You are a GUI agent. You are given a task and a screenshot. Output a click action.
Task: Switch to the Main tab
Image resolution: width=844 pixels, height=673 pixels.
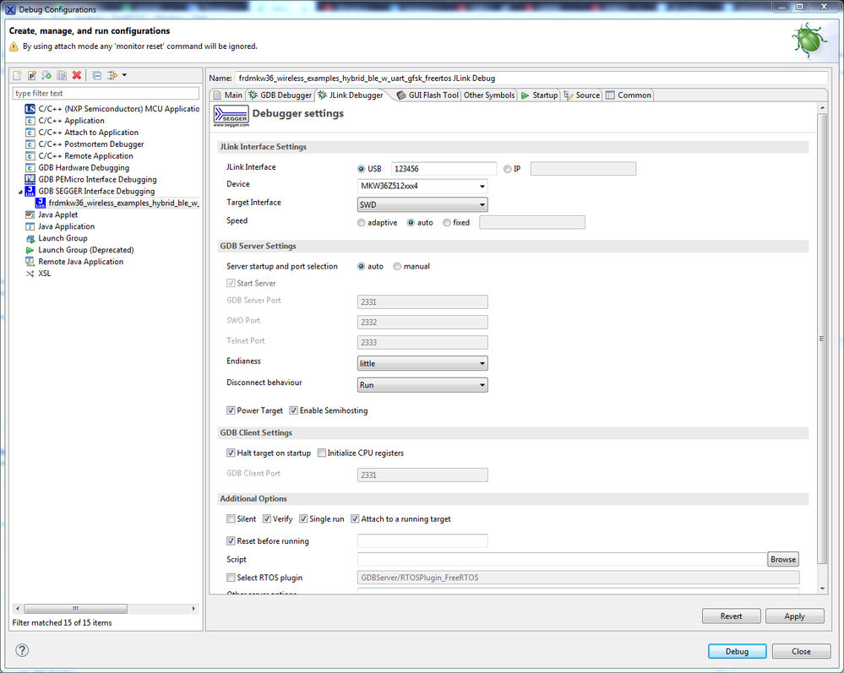coord(228,95)
